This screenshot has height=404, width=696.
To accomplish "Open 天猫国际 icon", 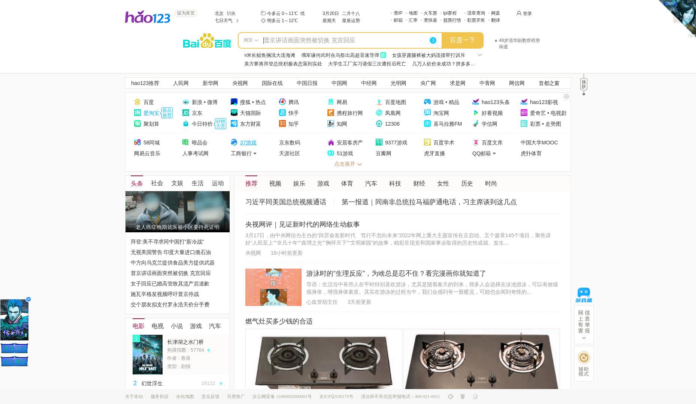I will coord(234,113).
